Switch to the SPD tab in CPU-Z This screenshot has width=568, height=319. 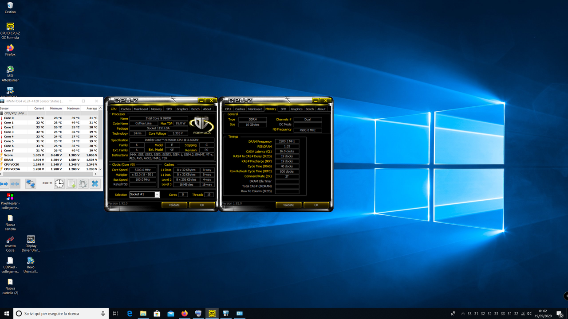(x=169, y=109)
